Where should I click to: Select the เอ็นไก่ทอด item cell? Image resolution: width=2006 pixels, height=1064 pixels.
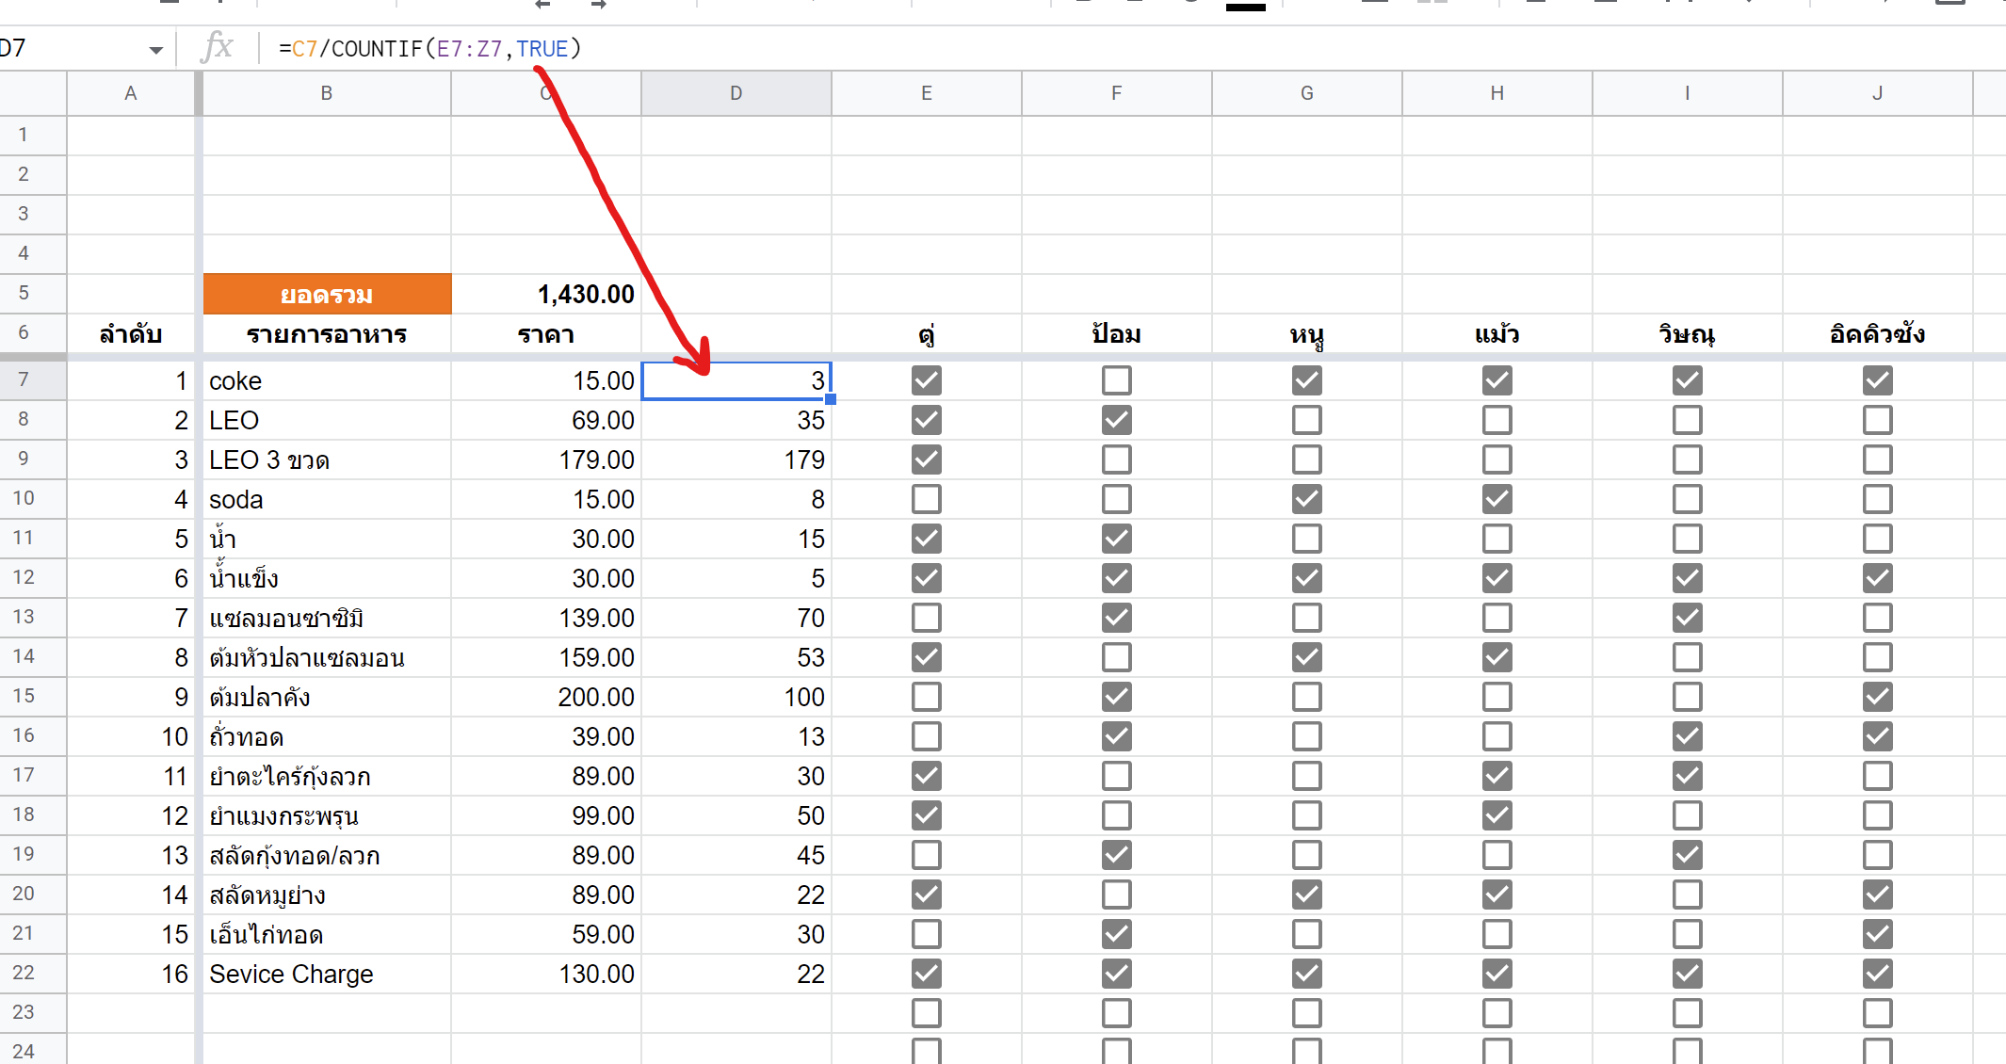(327, 934)
